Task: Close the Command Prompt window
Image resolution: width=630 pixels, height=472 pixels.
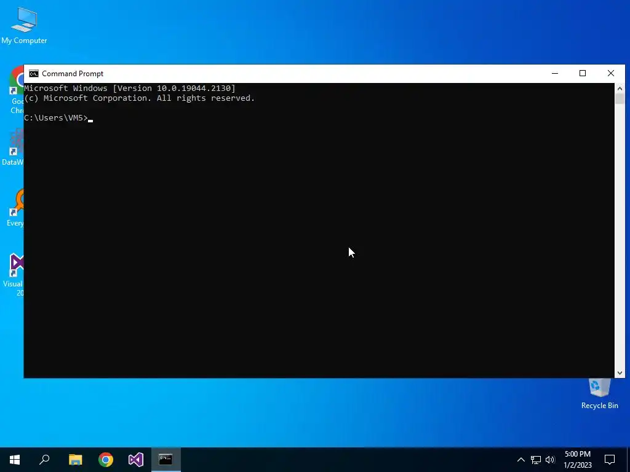Action: pyautogui.click(x=611, y=74)
